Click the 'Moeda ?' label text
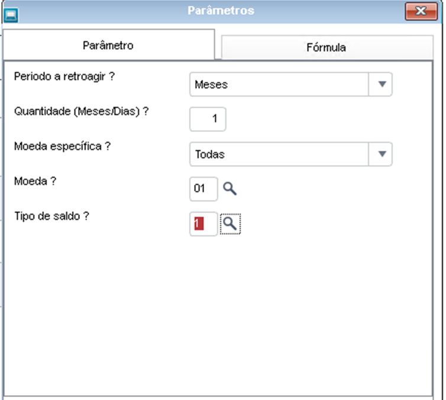 click(35, 181)
